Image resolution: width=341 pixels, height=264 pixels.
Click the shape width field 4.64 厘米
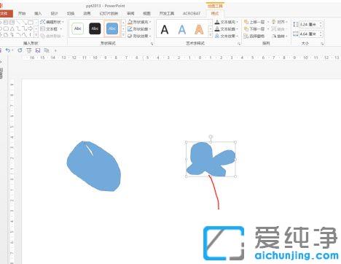(308, 34)
